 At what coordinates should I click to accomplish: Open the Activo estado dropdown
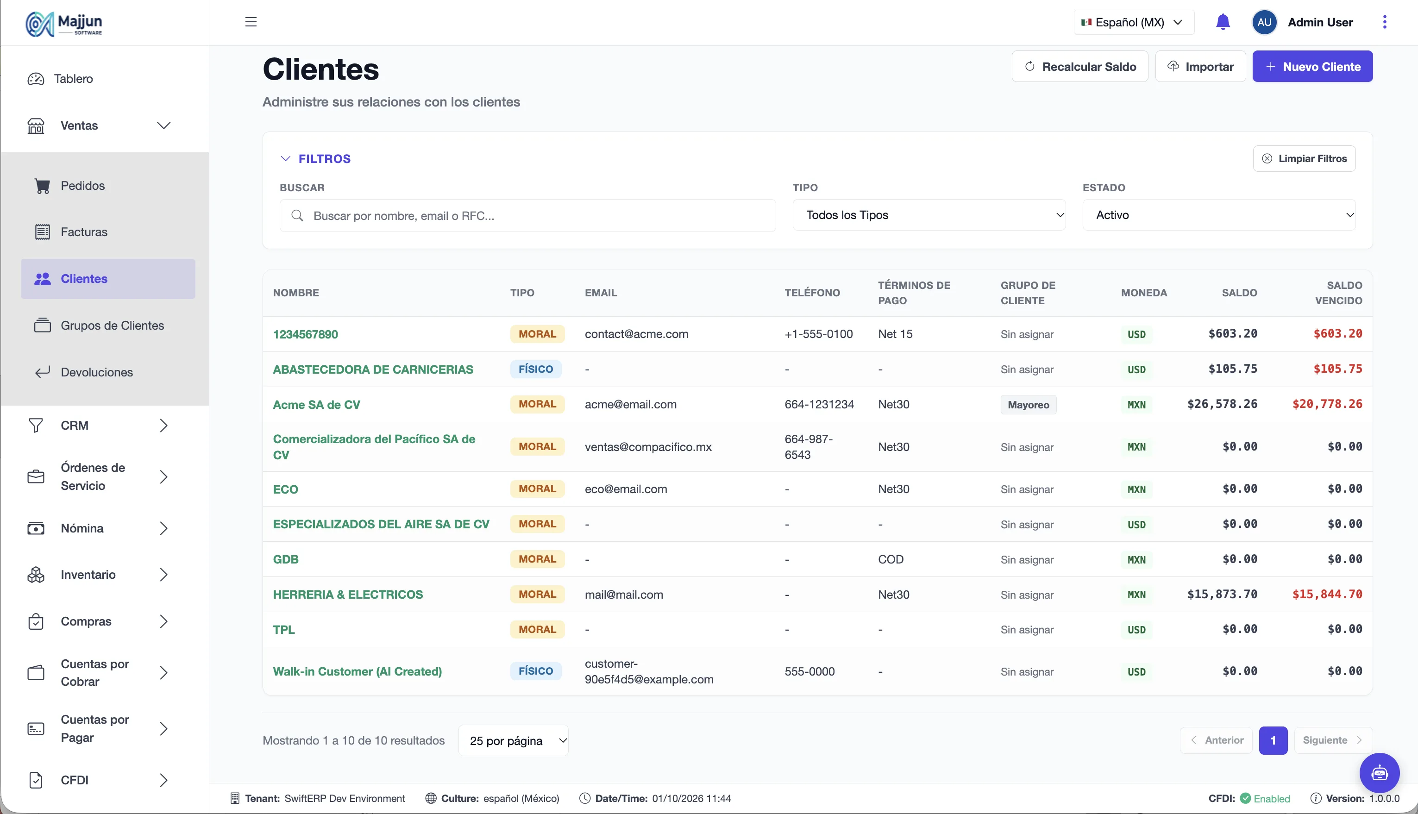pyautogui.click(x=1219, y=215)
